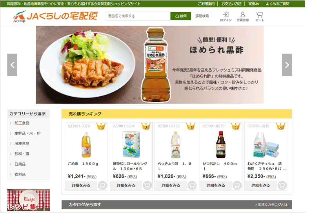Expand the 冷凍食品 category
The image size is (320, 213).
(29, 143)
